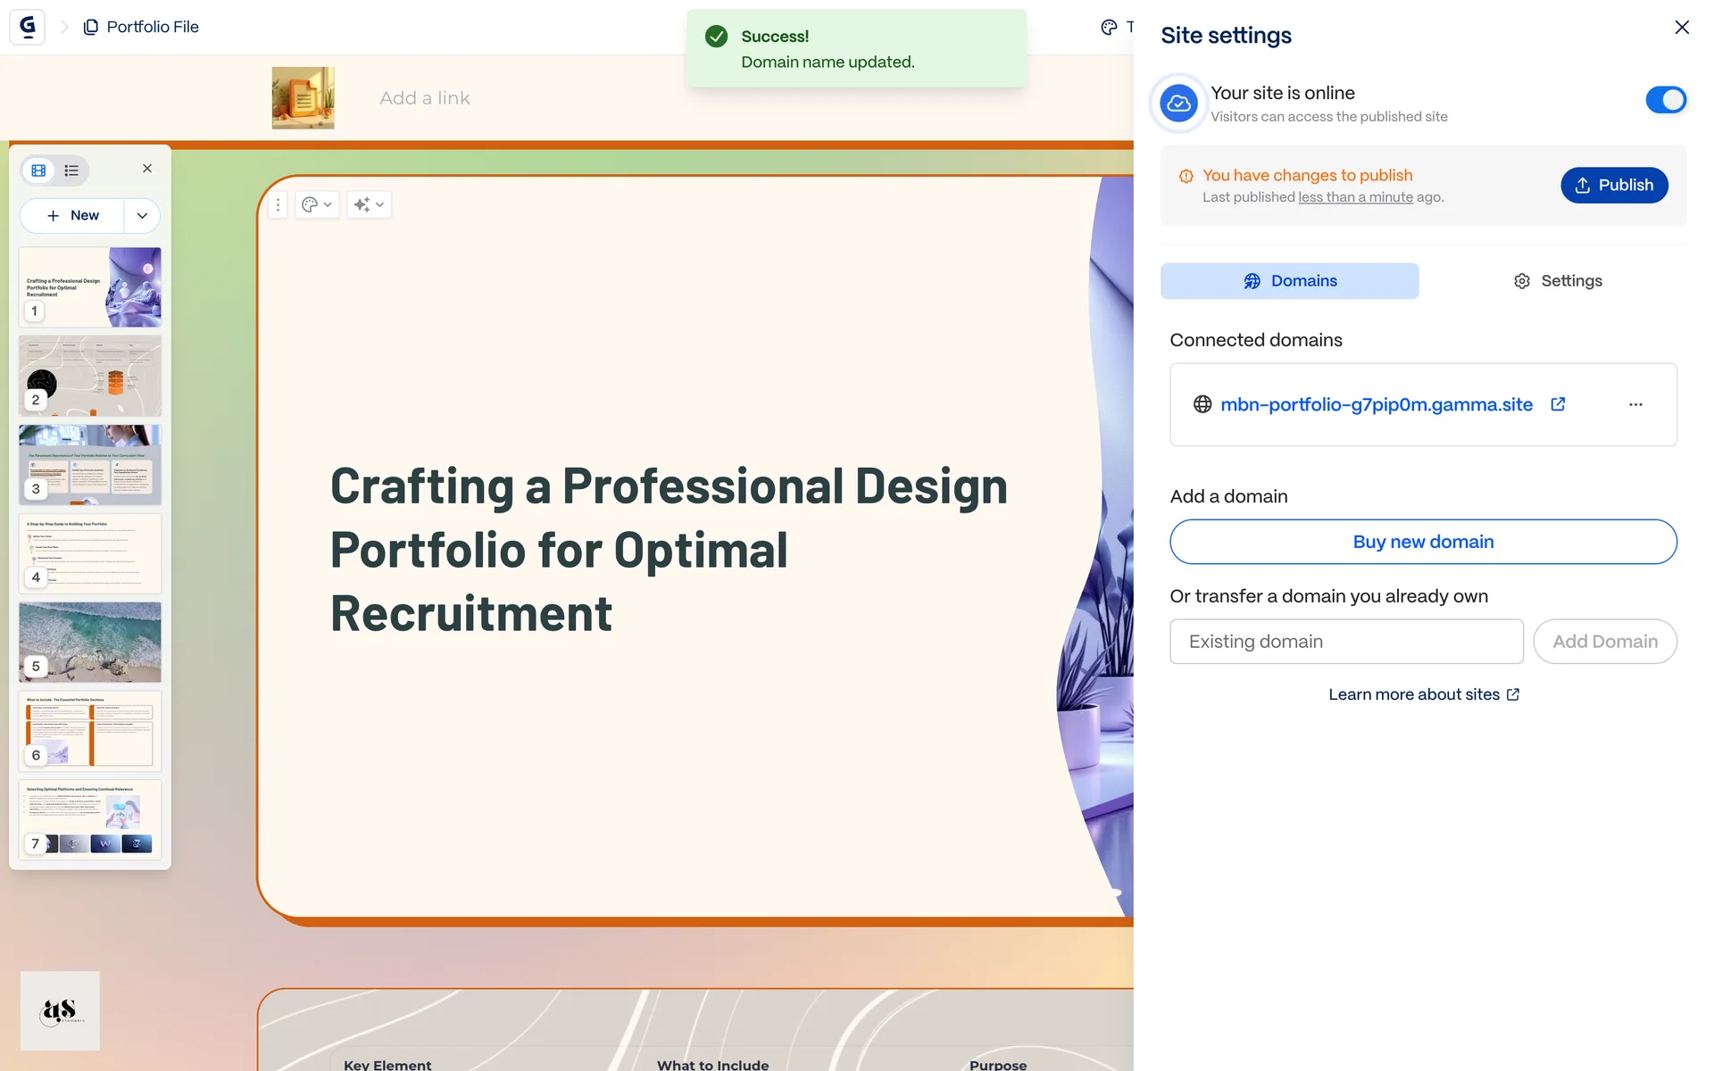Close the slide thumbnails panel

(147, 169)
